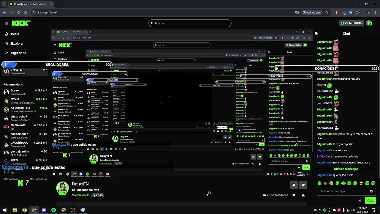The image size is (380, 214).
Task: Go back in the browser
Action: [x=4, y=12]
